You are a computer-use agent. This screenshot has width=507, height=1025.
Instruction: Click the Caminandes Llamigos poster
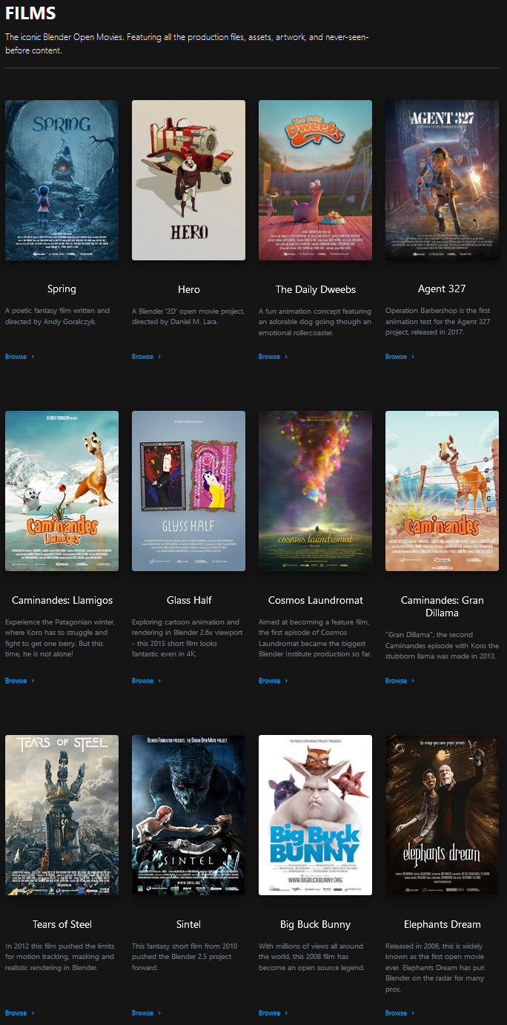pos(62,491)
